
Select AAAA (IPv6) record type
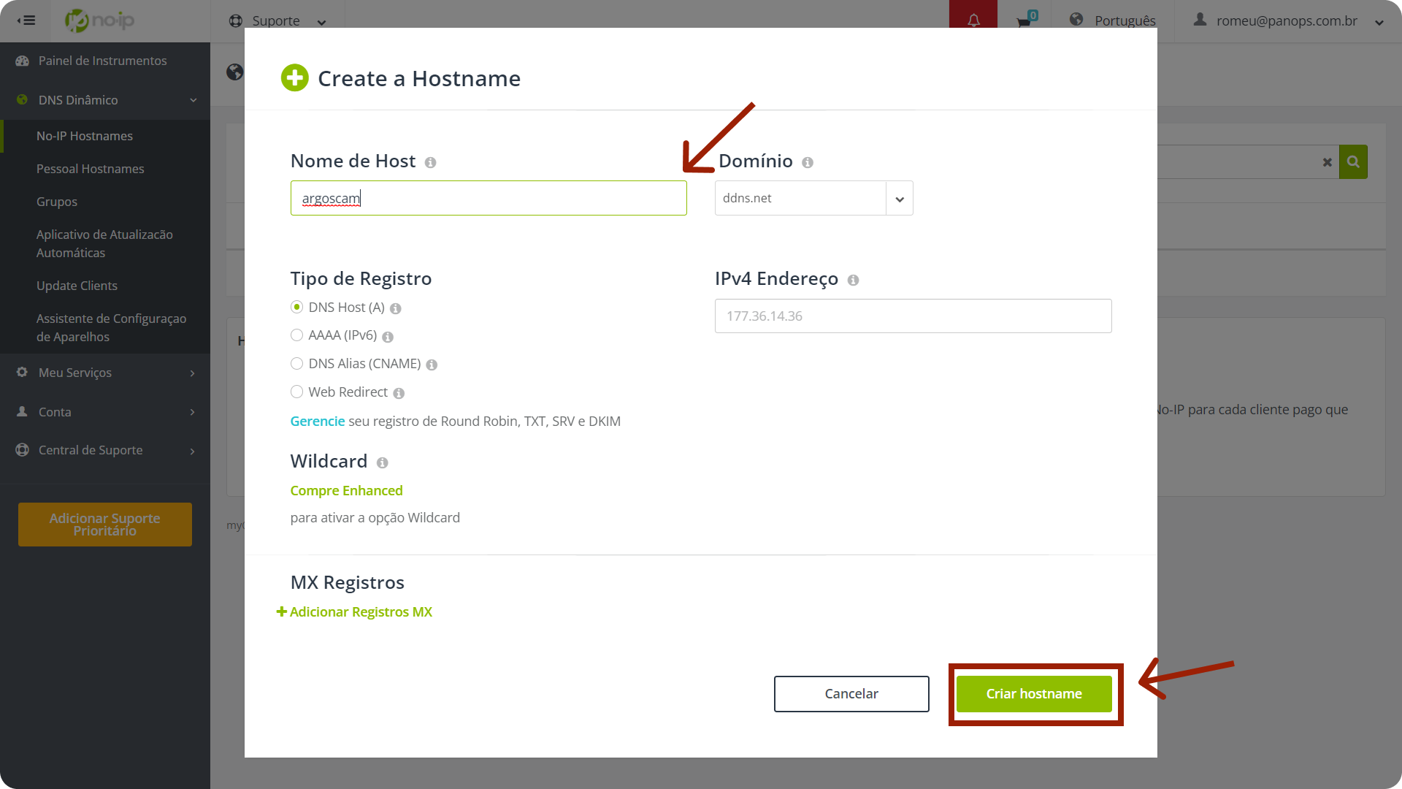pos(297,335)
